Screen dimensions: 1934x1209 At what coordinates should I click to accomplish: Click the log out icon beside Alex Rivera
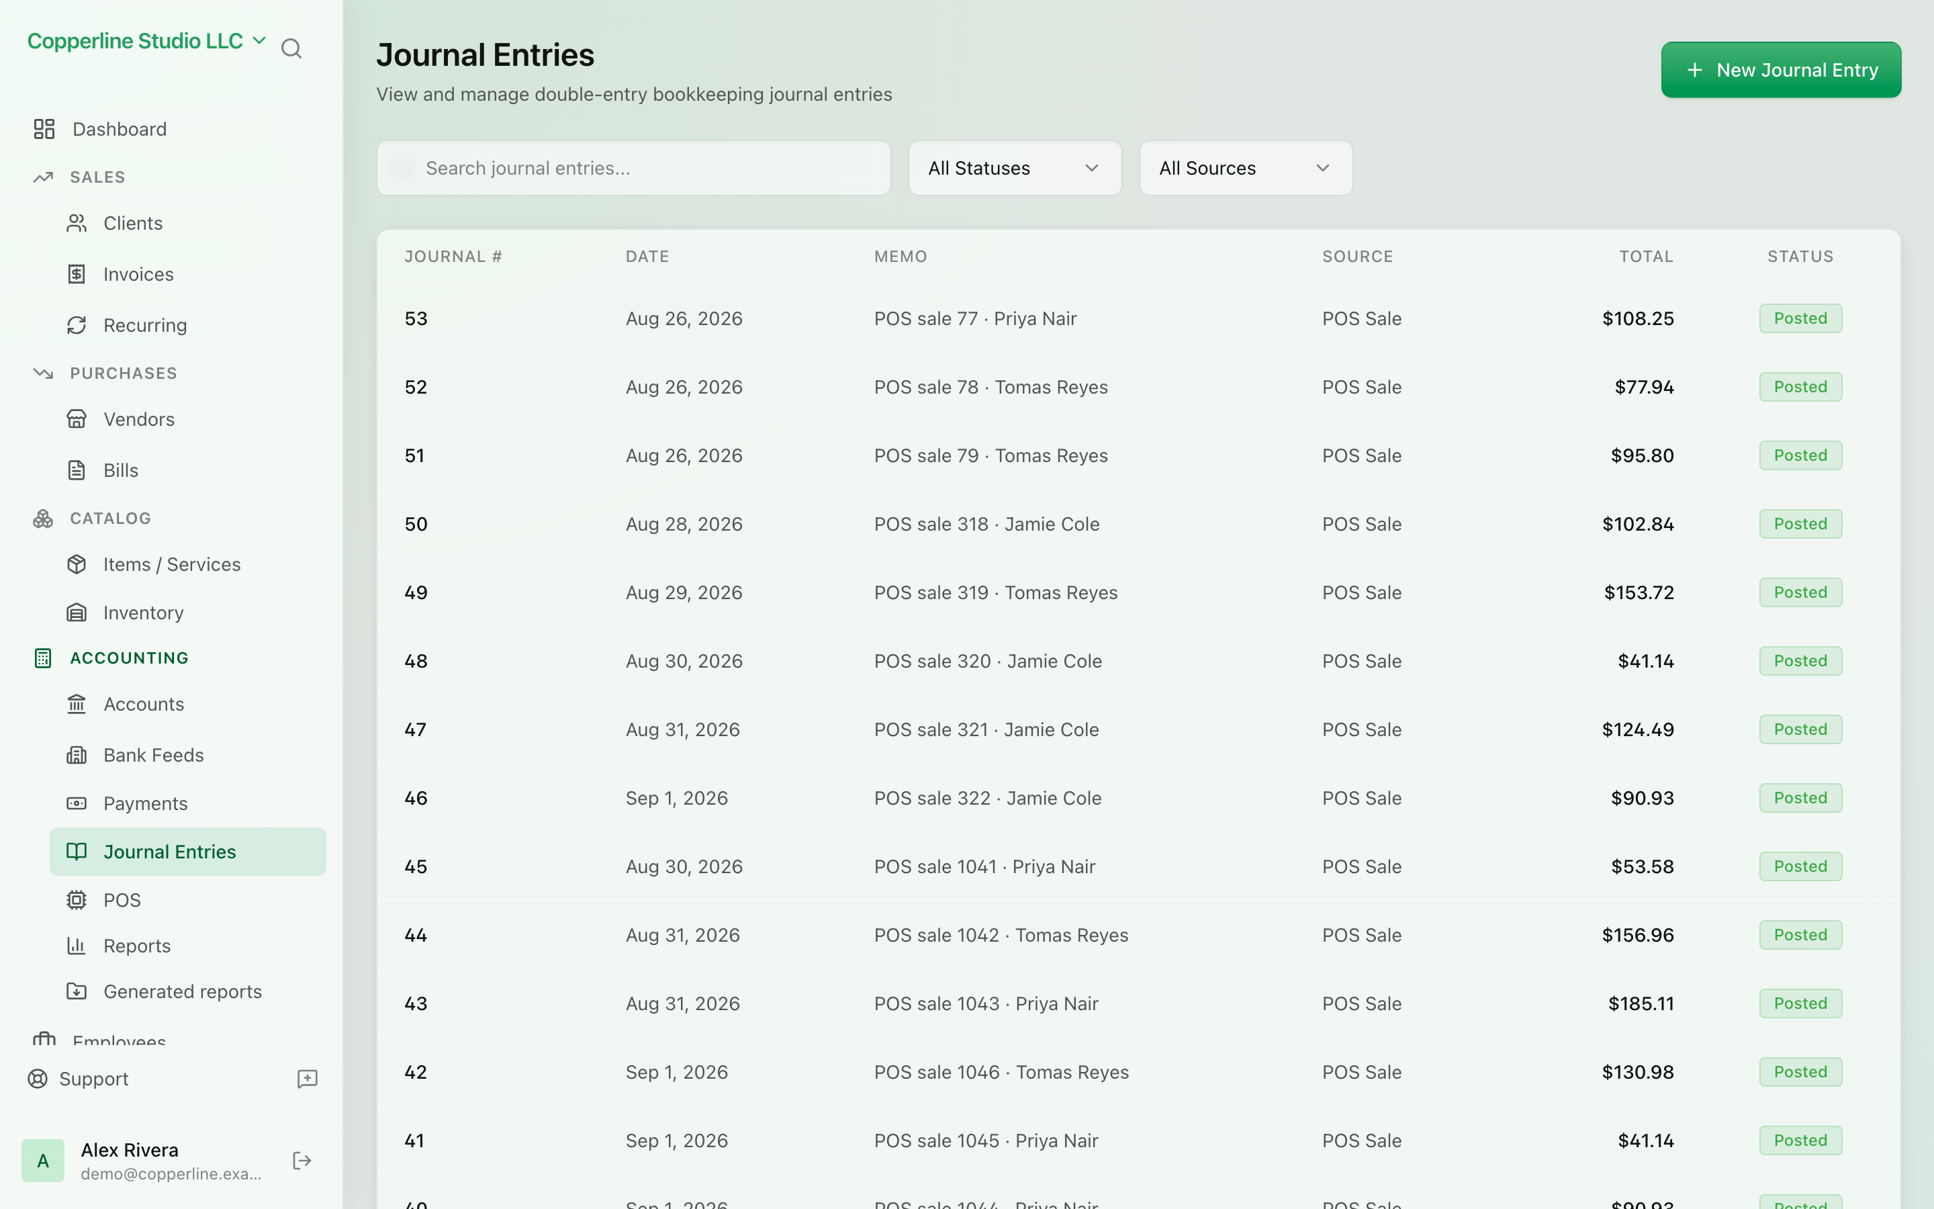(302, 1161)
